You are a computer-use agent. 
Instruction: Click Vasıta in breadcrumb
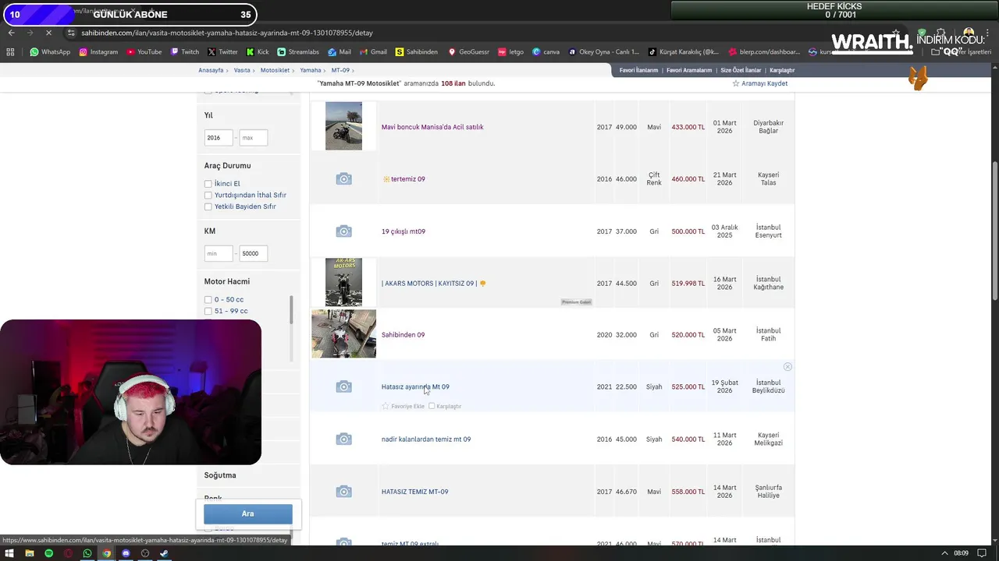[x=242, y=70]
